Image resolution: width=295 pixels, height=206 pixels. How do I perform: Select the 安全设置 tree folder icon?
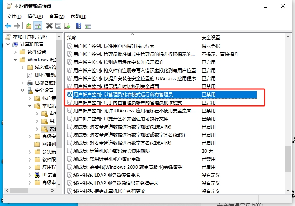click(30, 91)
